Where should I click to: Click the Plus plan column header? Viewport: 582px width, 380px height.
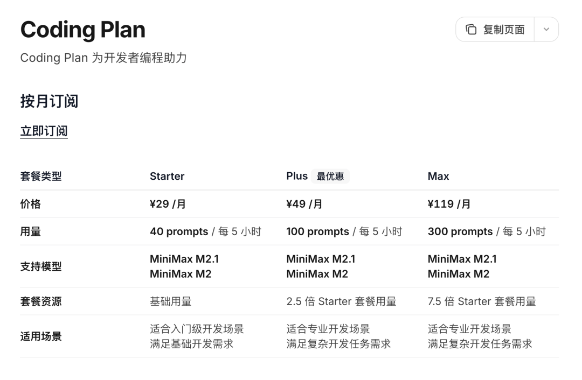(x=296, y=176)
